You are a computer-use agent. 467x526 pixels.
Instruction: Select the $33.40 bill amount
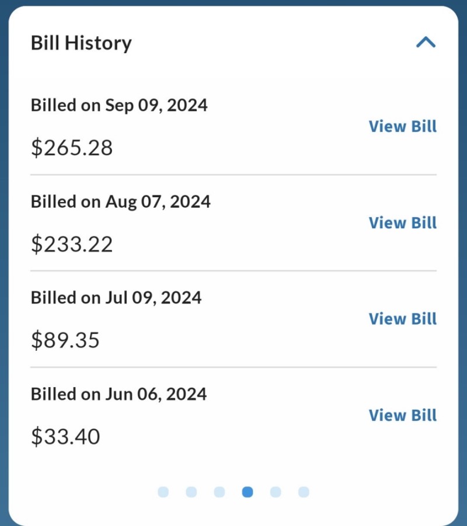tap(65, 436)
